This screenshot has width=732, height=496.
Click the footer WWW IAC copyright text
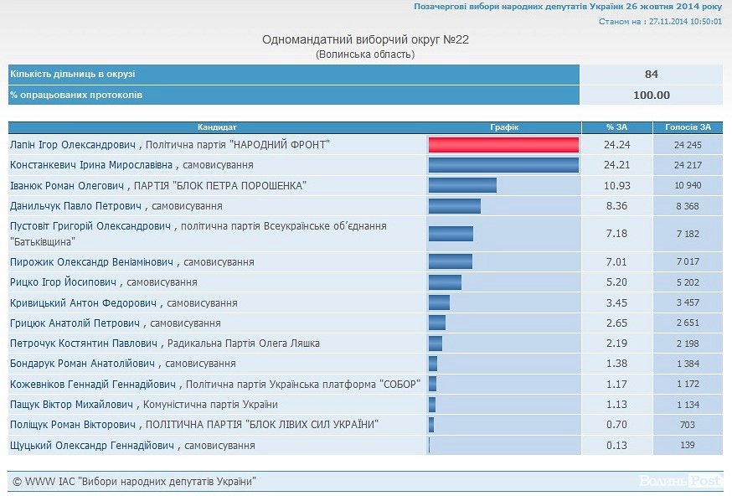pos(134,481)
